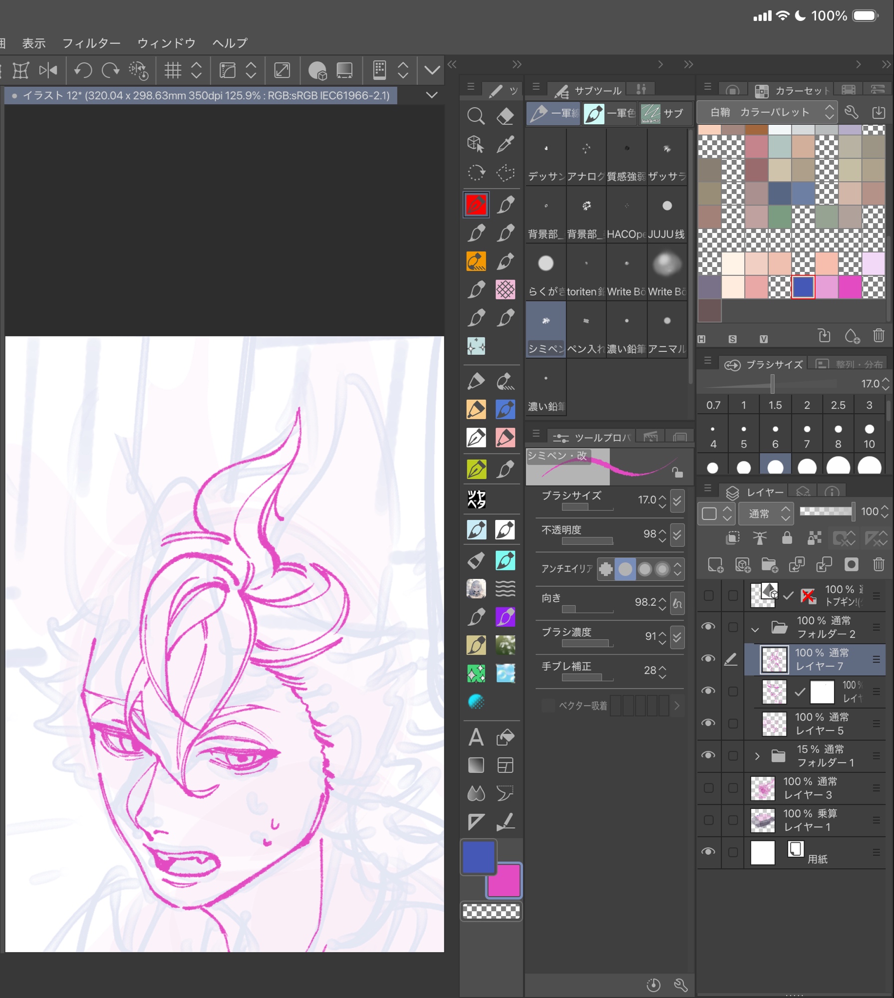
Task: Collapse the フォルダー 2 layer folder
Action: point(755,629)
